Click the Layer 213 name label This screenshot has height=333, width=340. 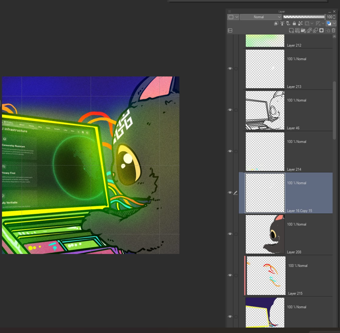(294, 87)
